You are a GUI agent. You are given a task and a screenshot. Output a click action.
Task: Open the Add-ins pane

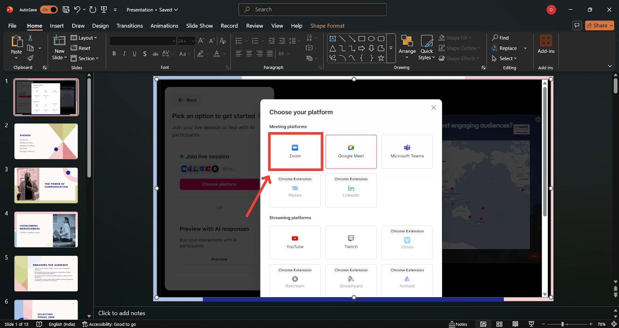click(x=546, y=44)
